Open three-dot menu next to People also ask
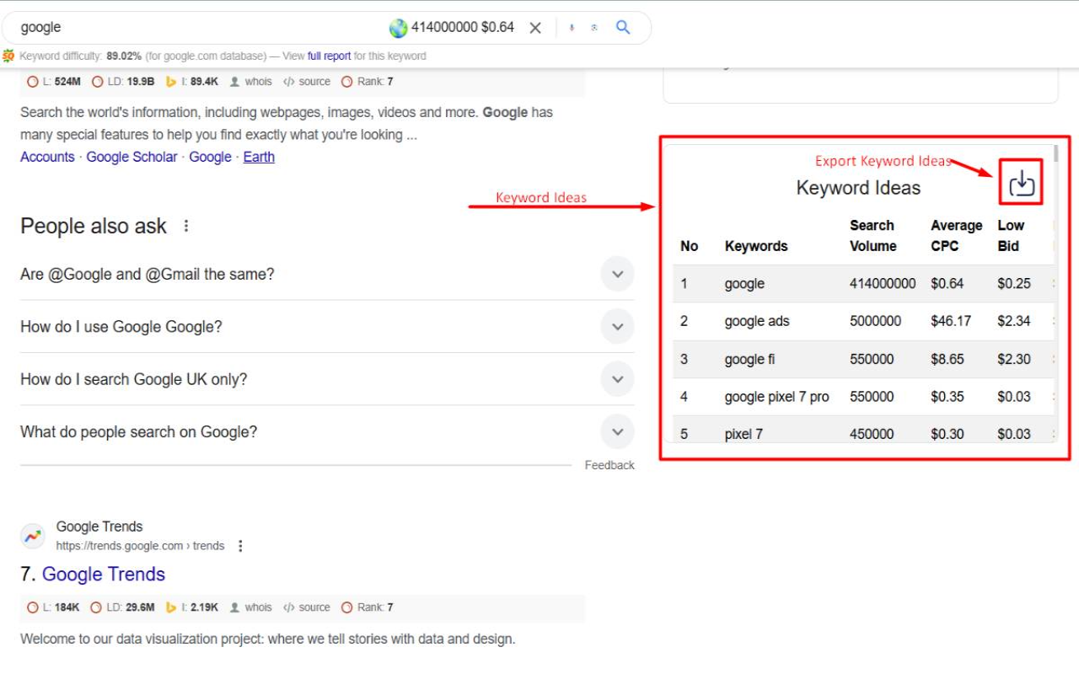The image size is (1079, 674). pos(186,226)
